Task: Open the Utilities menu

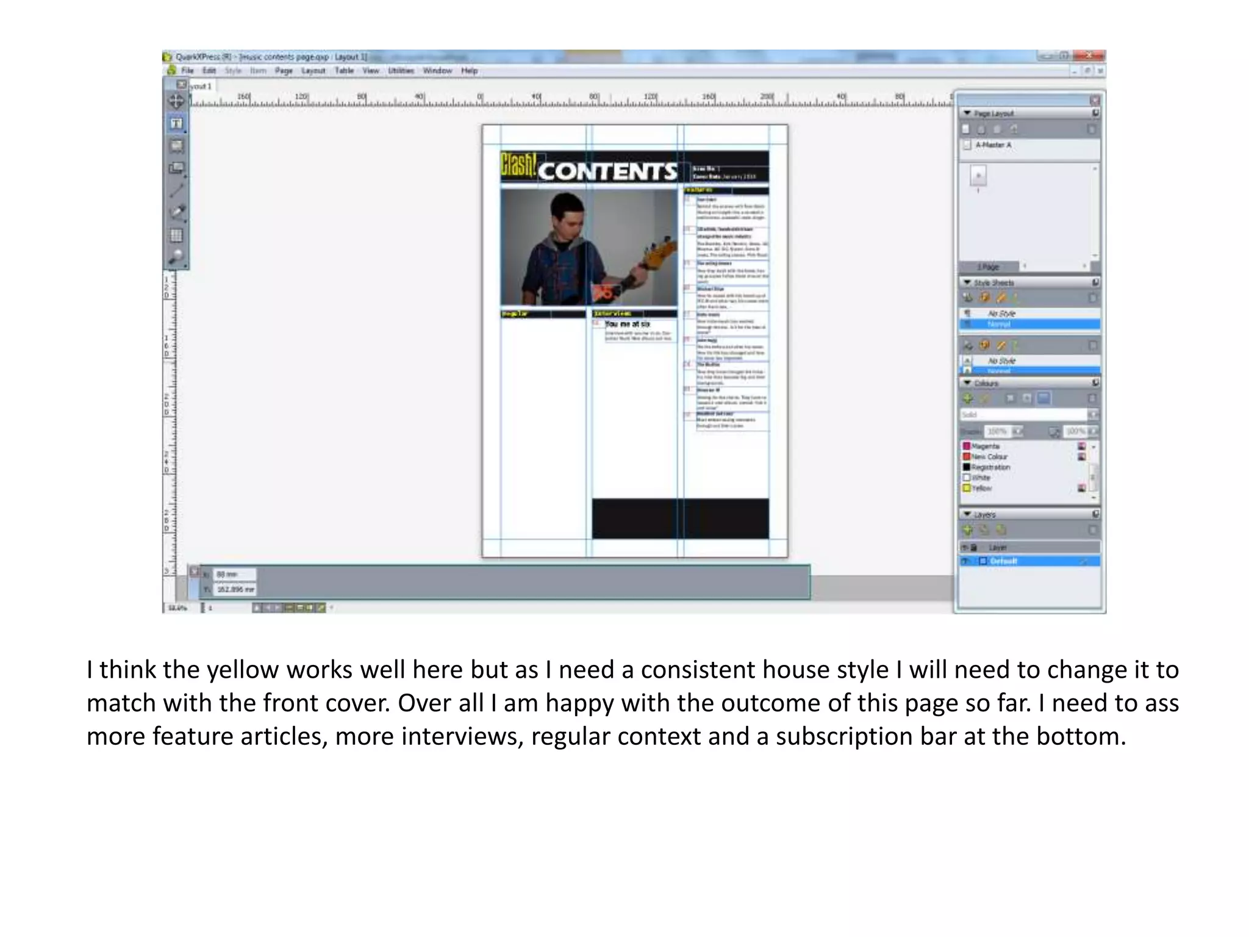Action: [401, 71]
